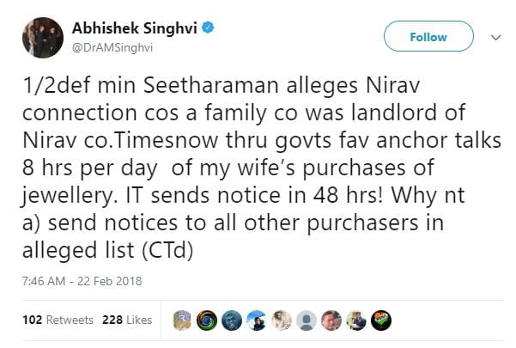Click the fourth liker avatar

click(x=256, y=320)
